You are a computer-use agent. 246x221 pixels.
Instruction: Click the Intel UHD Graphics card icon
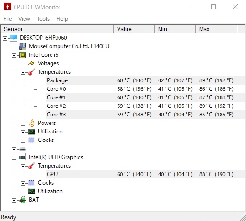(23, 157)
